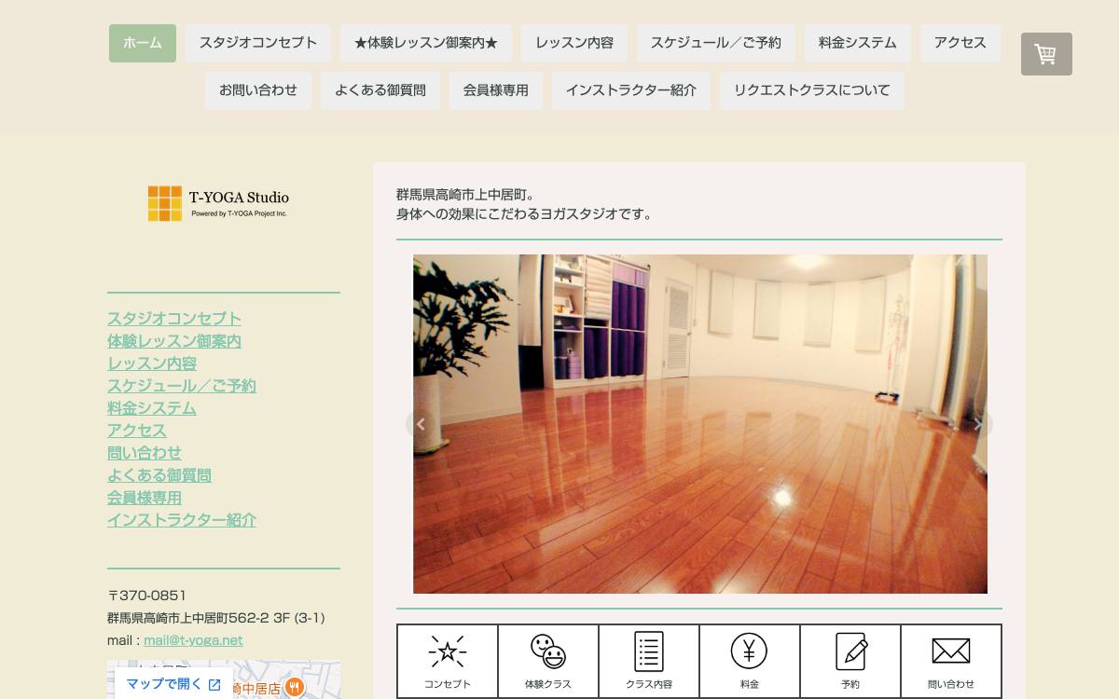Open 会員様専用 in the top menu
The height and width of the screenshot is (699, 1119).
pyautogui.click(x=496, y=90)
